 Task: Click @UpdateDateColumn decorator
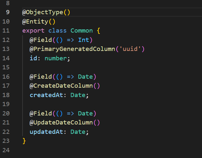tap(61, 123)
